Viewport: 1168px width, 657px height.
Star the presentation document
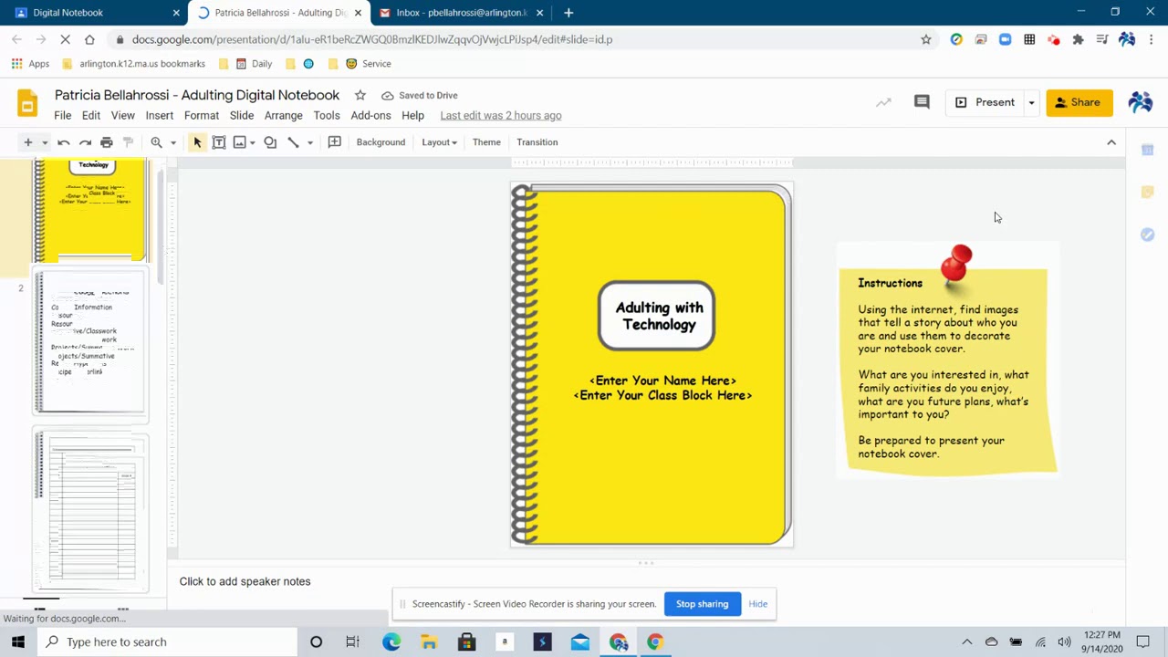point(360,95)
